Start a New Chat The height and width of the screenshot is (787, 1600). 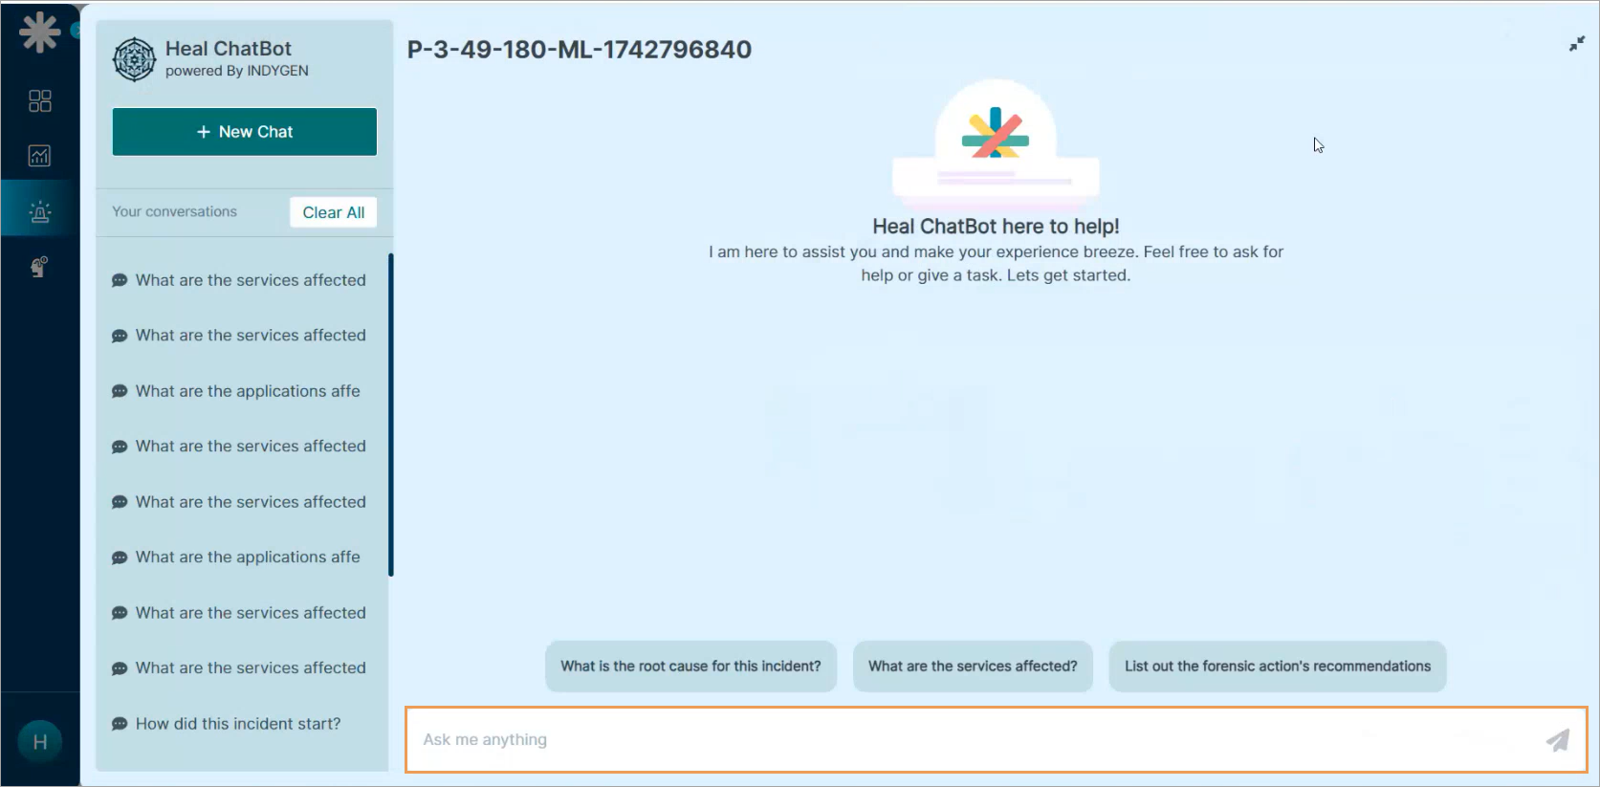click(x=245, y=132)
